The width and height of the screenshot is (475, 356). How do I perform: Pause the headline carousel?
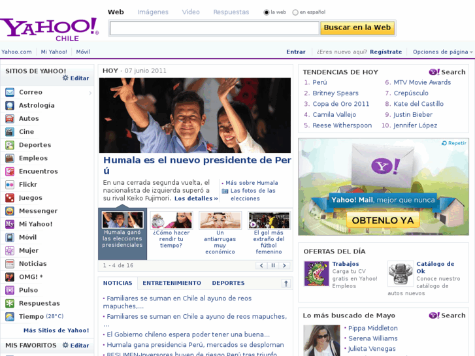click(x=273, y=265)
